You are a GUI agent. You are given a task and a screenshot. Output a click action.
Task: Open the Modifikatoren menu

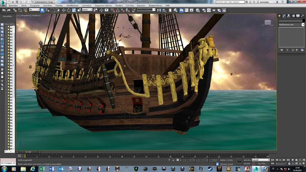coord(72,6)
